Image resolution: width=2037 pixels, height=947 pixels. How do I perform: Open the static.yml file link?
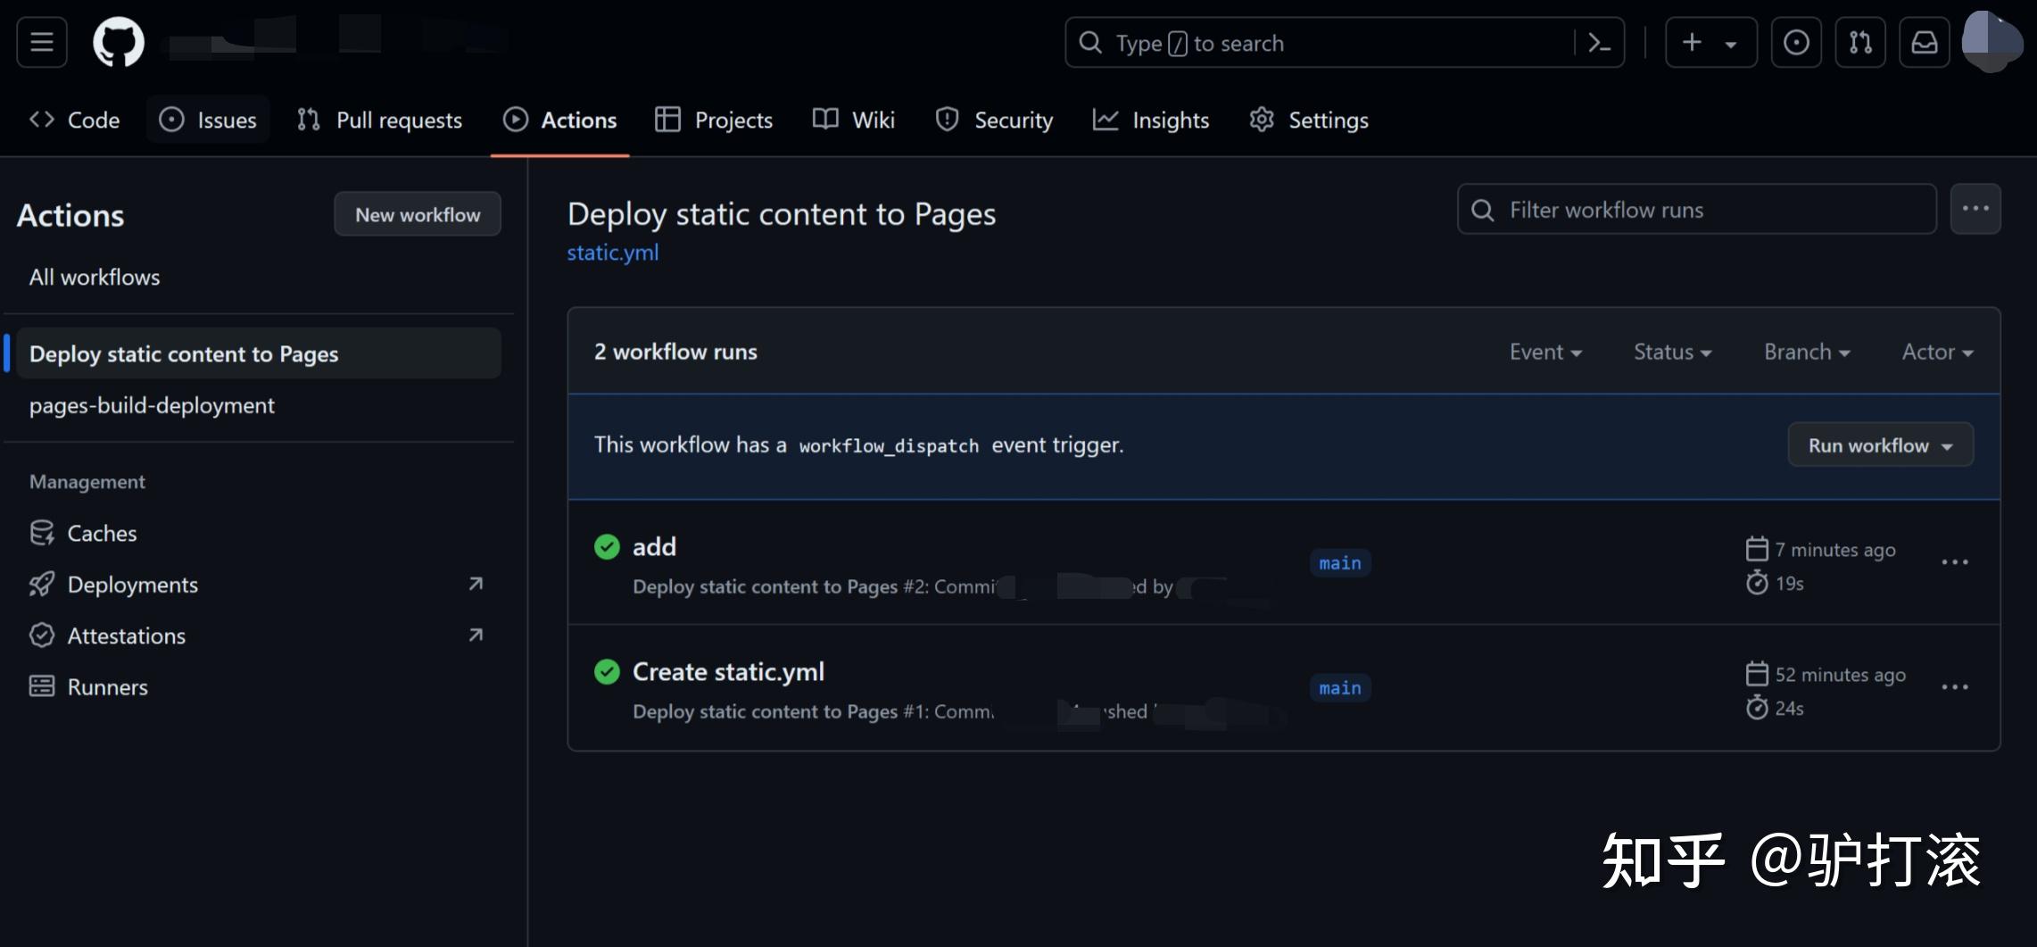click(x=613, y=253)
